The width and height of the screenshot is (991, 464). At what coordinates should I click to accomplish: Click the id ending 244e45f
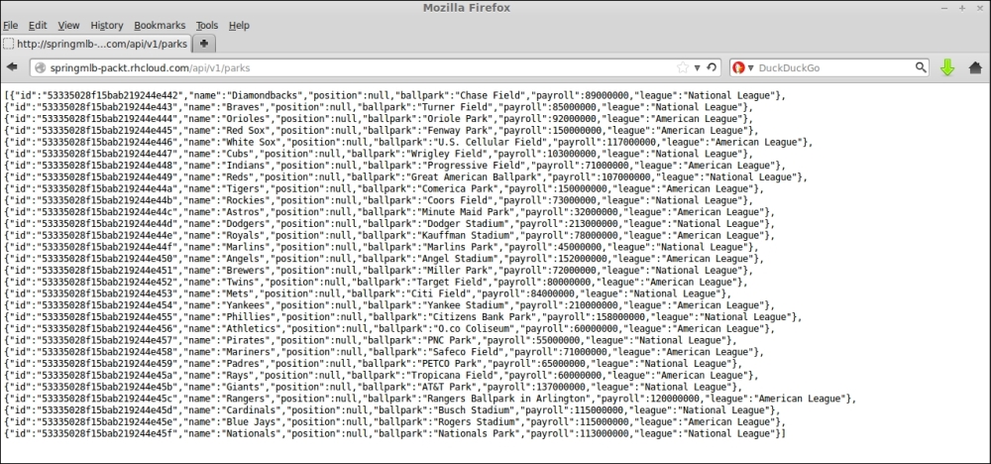(x=108, y=433)
